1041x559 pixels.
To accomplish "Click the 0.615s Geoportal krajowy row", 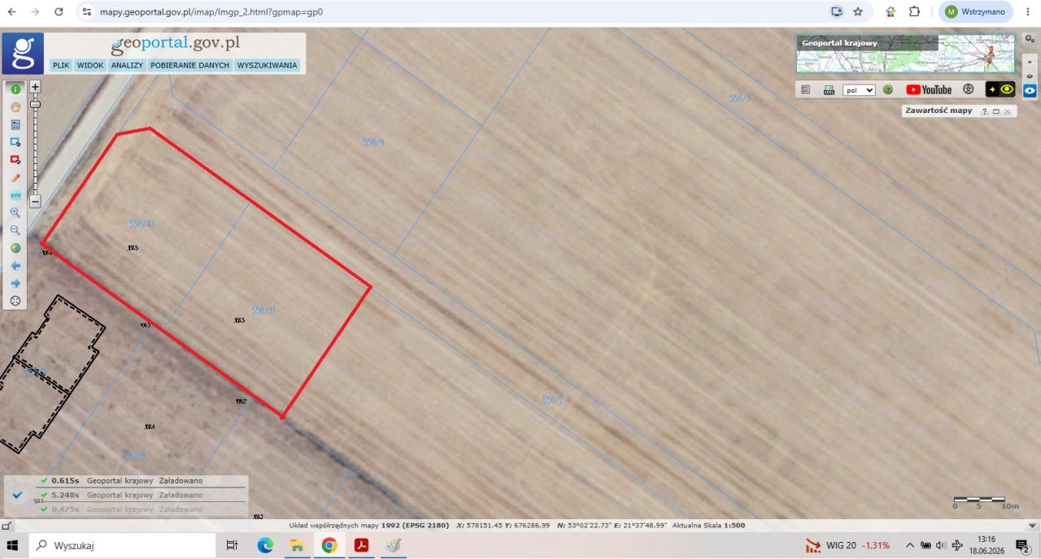I will [x=142, y=480].
